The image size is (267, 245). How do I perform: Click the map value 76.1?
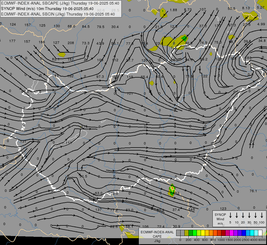[x=253, y=191]
